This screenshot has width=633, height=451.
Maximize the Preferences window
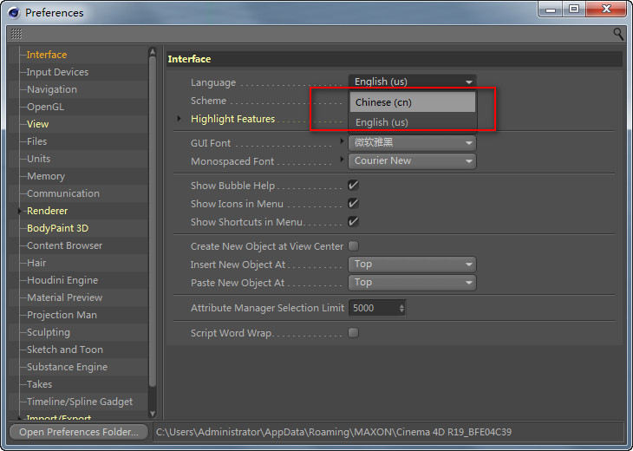(x=574, y=9)
